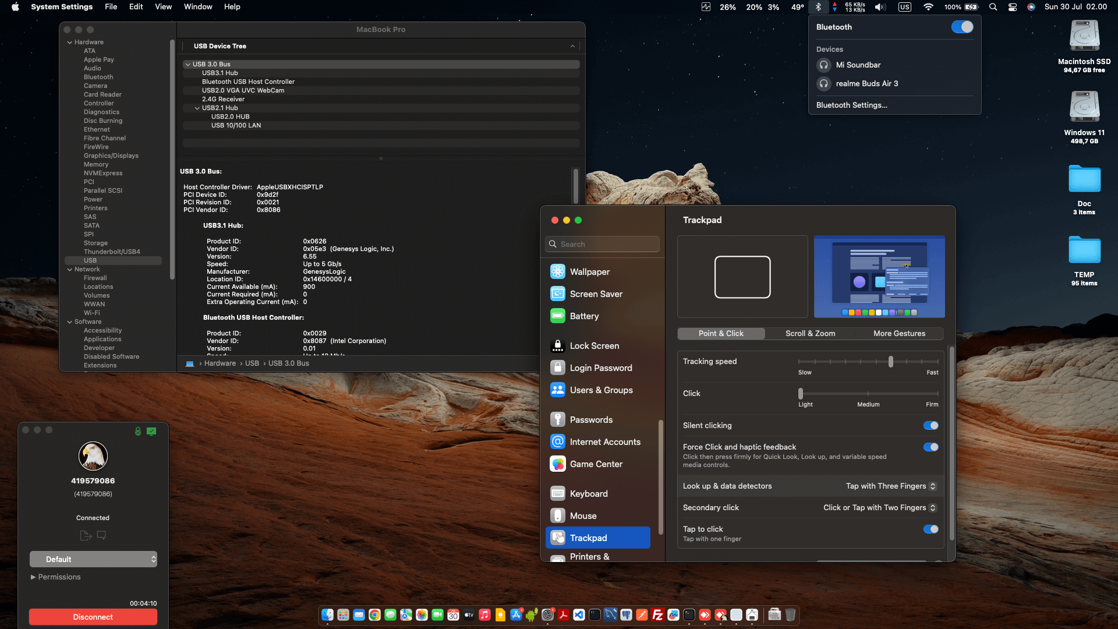The height and width of the screenshot is (629, 1118).
Task: Open Visual Studio Code from the dock
Action: click(579, 614)
